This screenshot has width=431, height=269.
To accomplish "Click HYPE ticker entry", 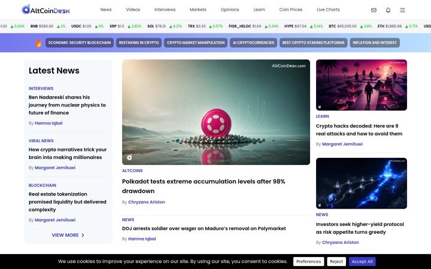I will [x=303, y=26].
